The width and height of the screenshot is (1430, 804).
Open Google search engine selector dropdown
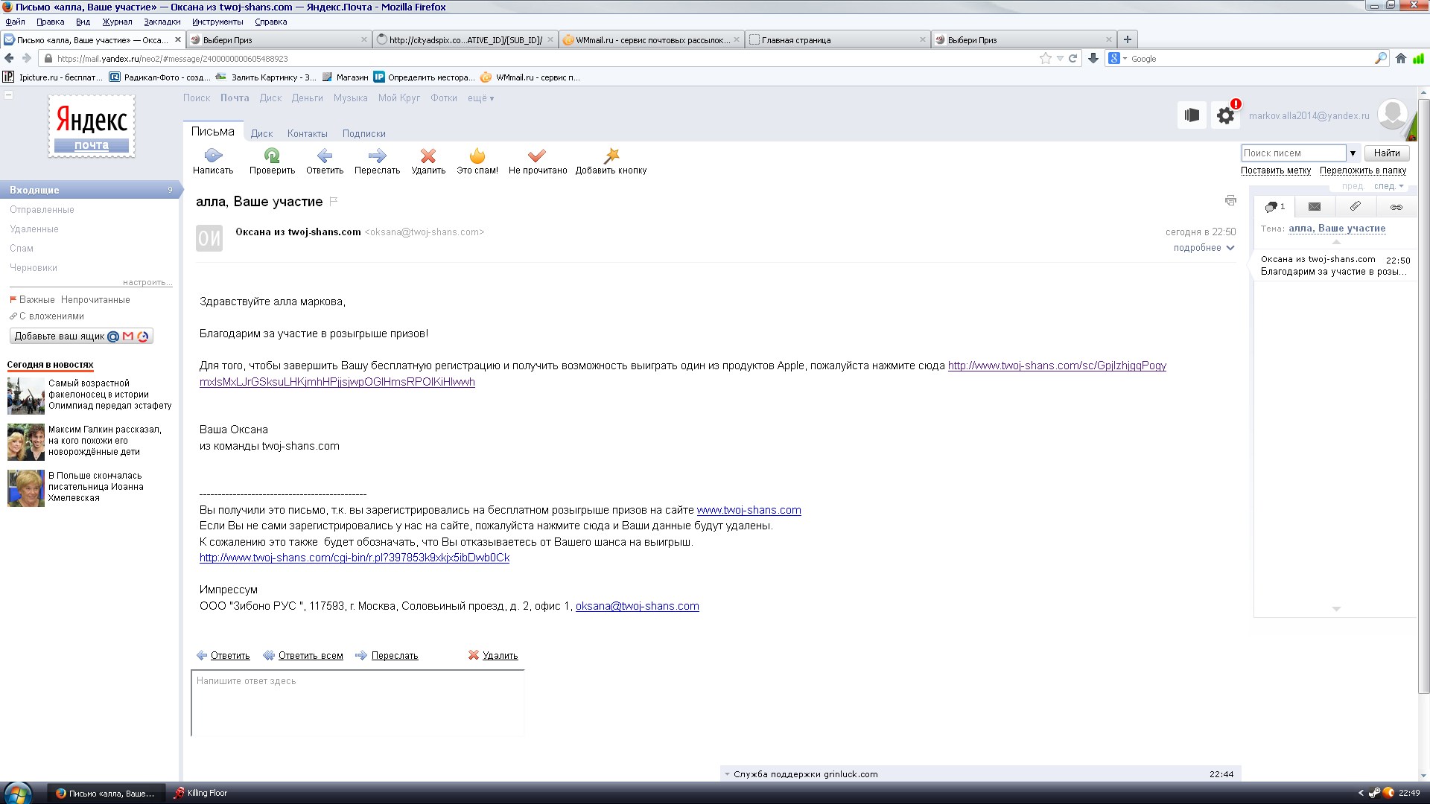pos(1118,58)
